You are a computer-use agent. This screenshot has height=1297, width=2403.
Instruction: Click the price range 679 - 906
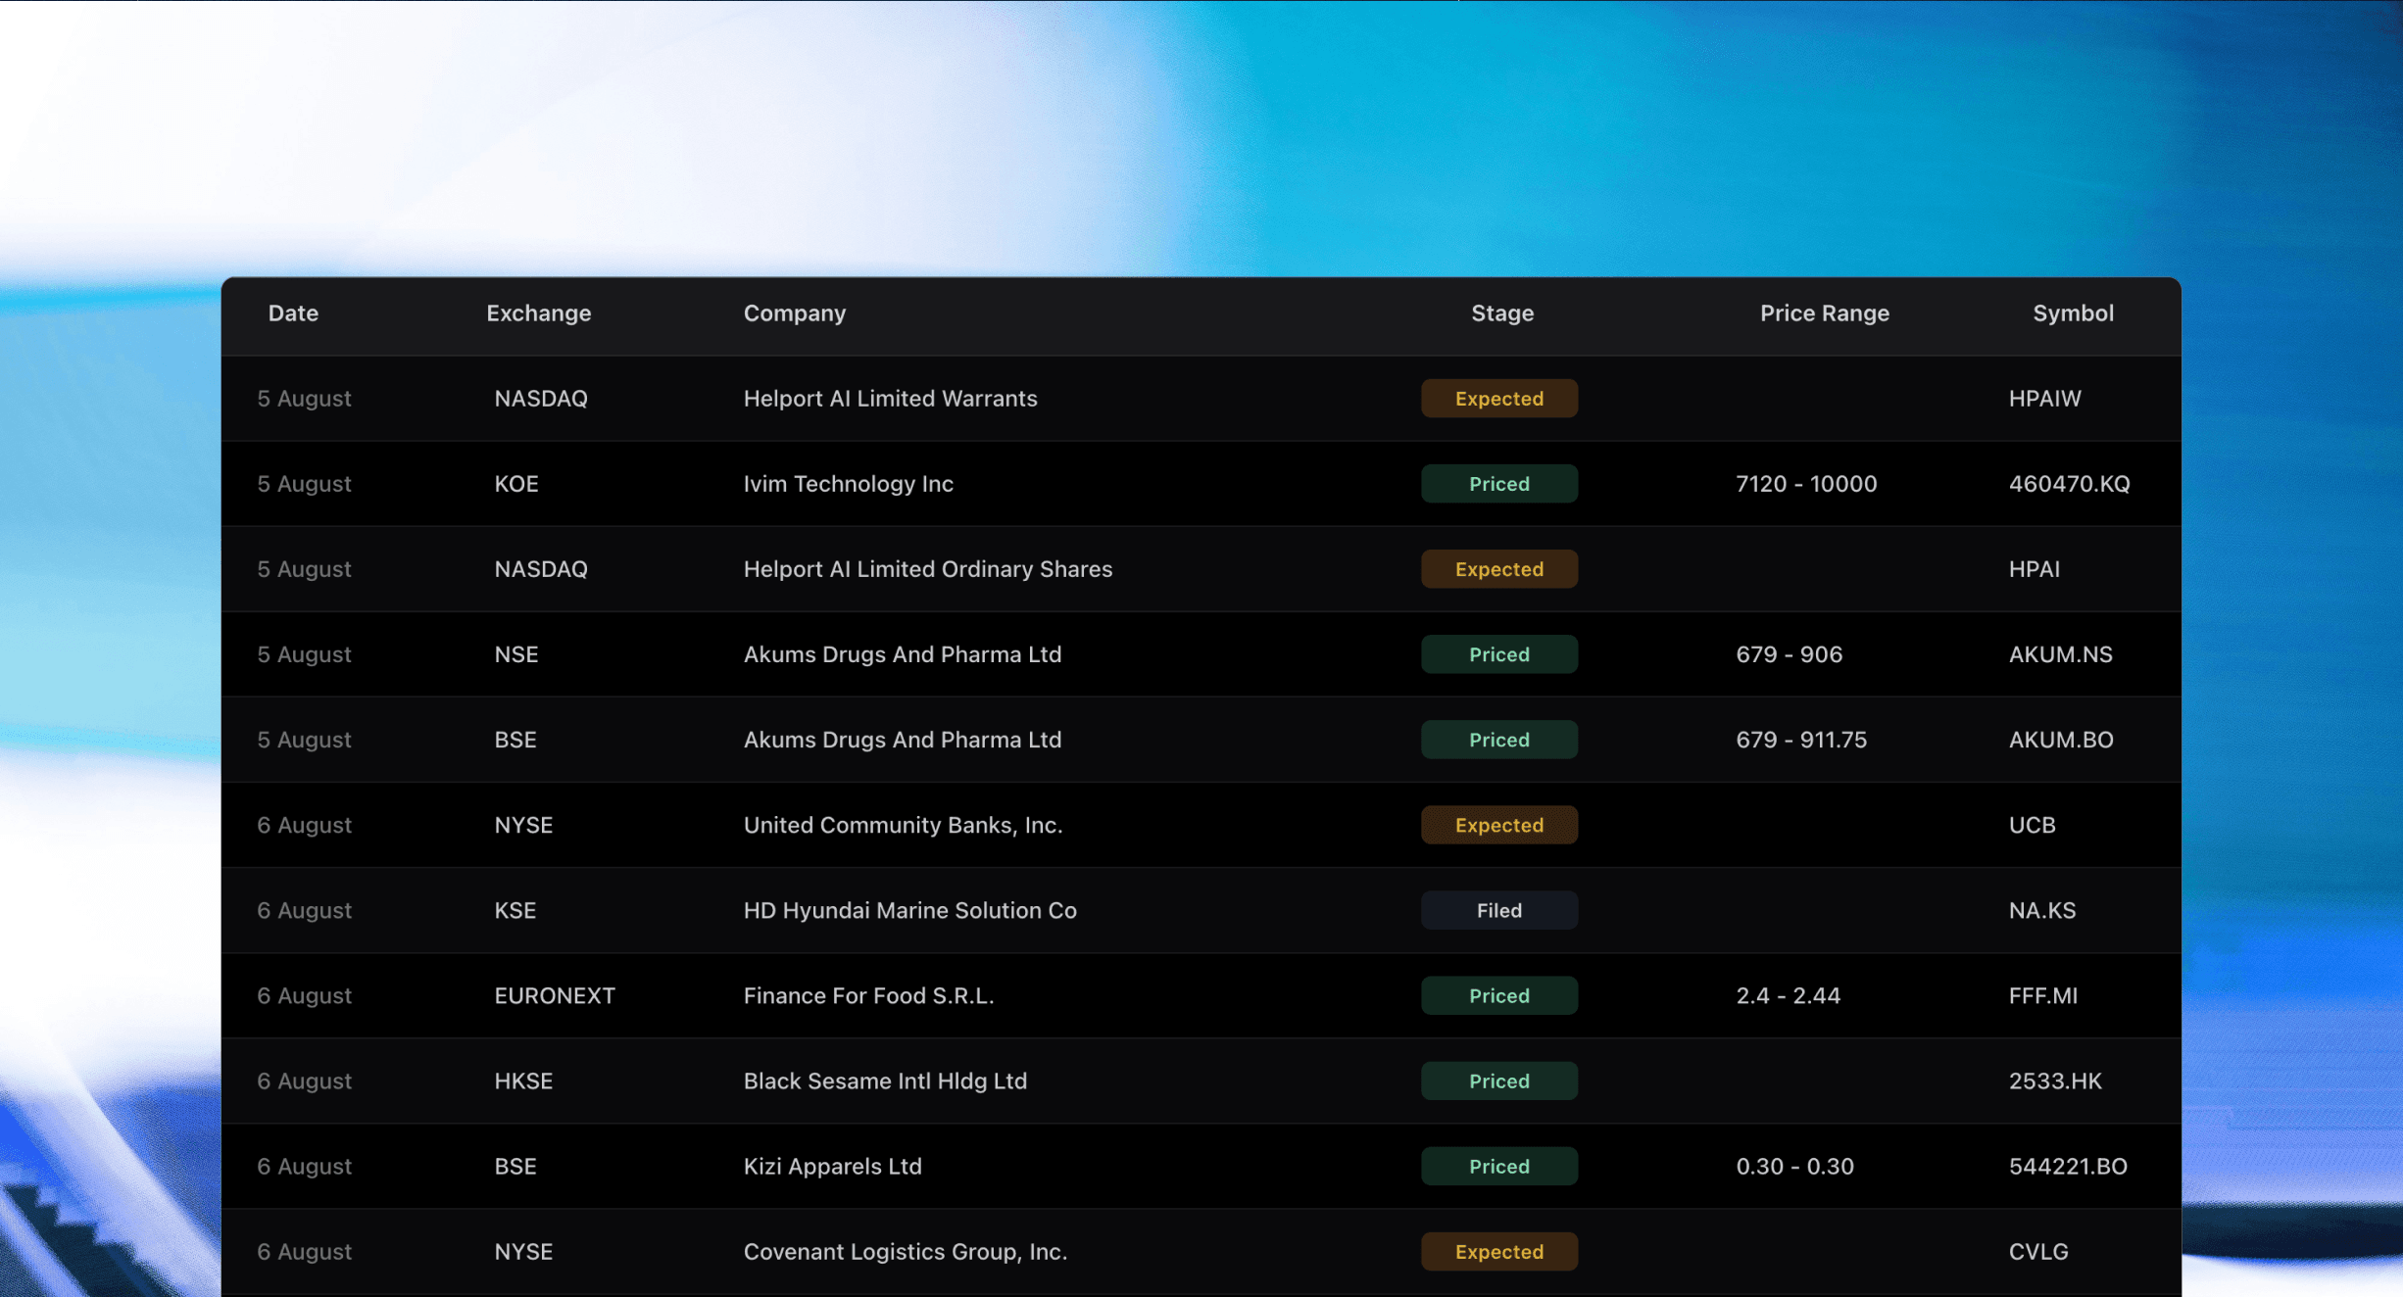tap(1789, 653)
